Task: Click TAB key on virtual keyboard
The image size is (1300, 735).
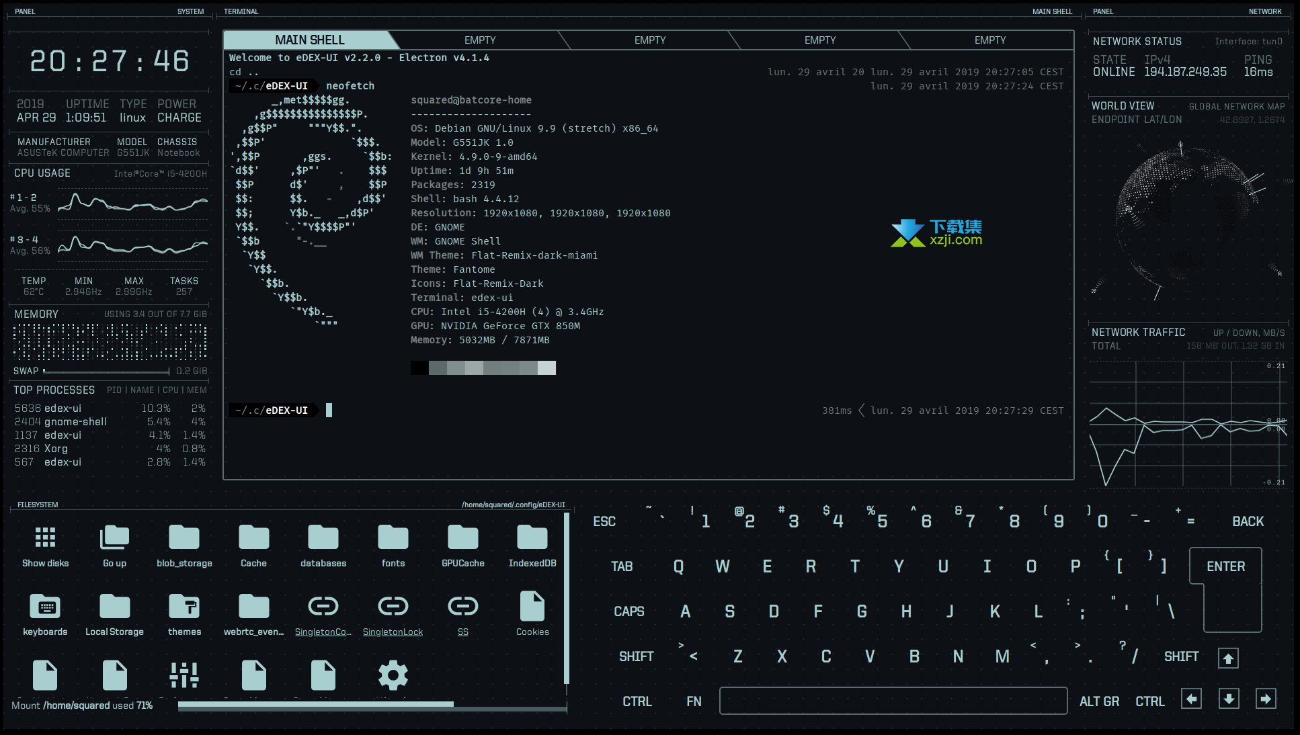Action: 622,566
